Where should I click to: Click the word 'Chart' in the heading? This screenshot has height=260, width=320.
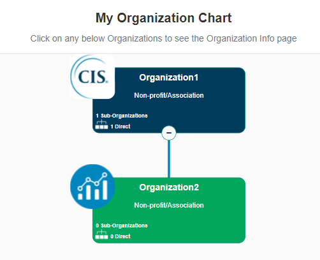pyautogui.click(x=215, y=18)
